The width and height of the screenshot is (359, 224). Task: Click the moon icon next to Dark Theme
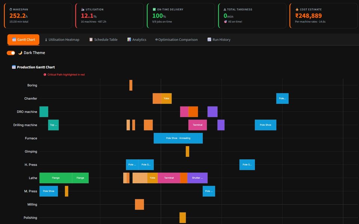pyautogui.click(x=20, y=53)
